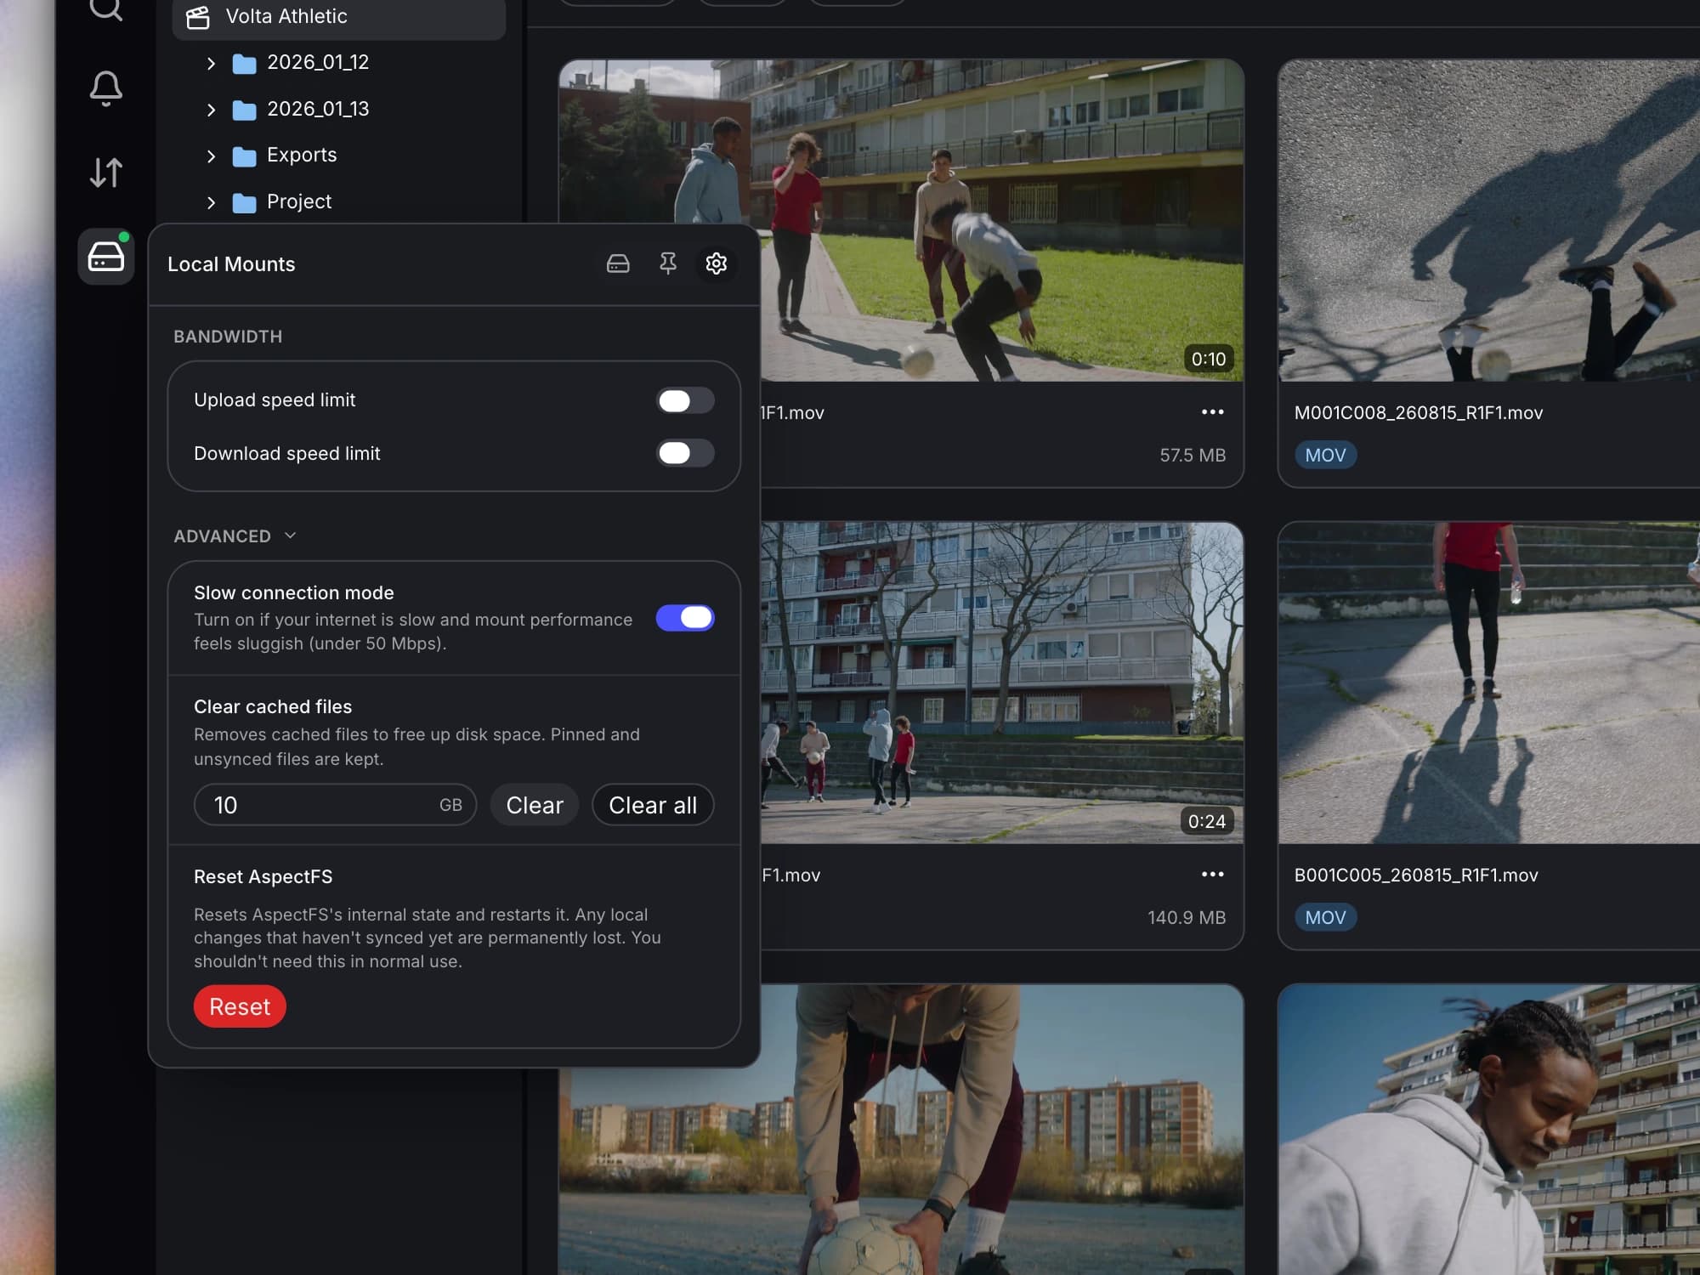Open the more options dots for 57.5 MB clip
This screenshot has width=1700, height=1275.
click(x=1212, y=412)
